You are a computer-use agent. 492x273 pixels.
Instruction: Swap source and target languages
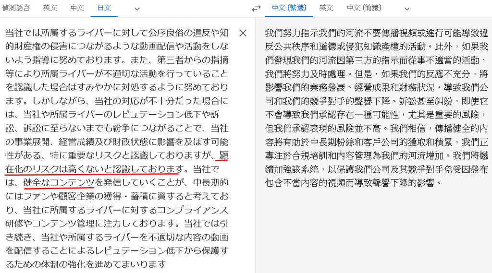(x=256, y=9)
